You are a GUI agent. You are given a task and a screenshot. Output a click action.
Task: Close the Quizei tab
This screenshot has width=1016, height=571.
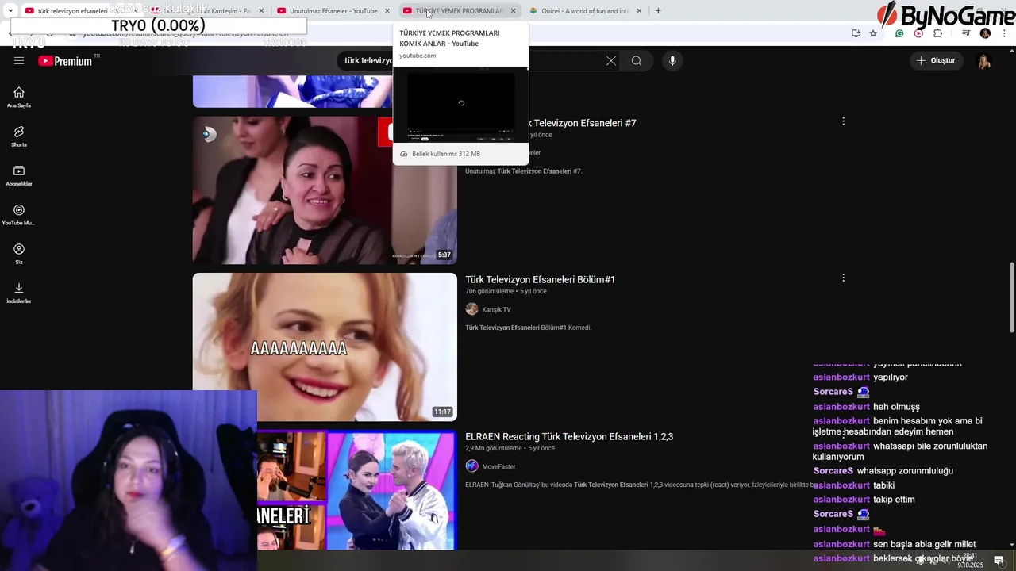click(639, 11)
